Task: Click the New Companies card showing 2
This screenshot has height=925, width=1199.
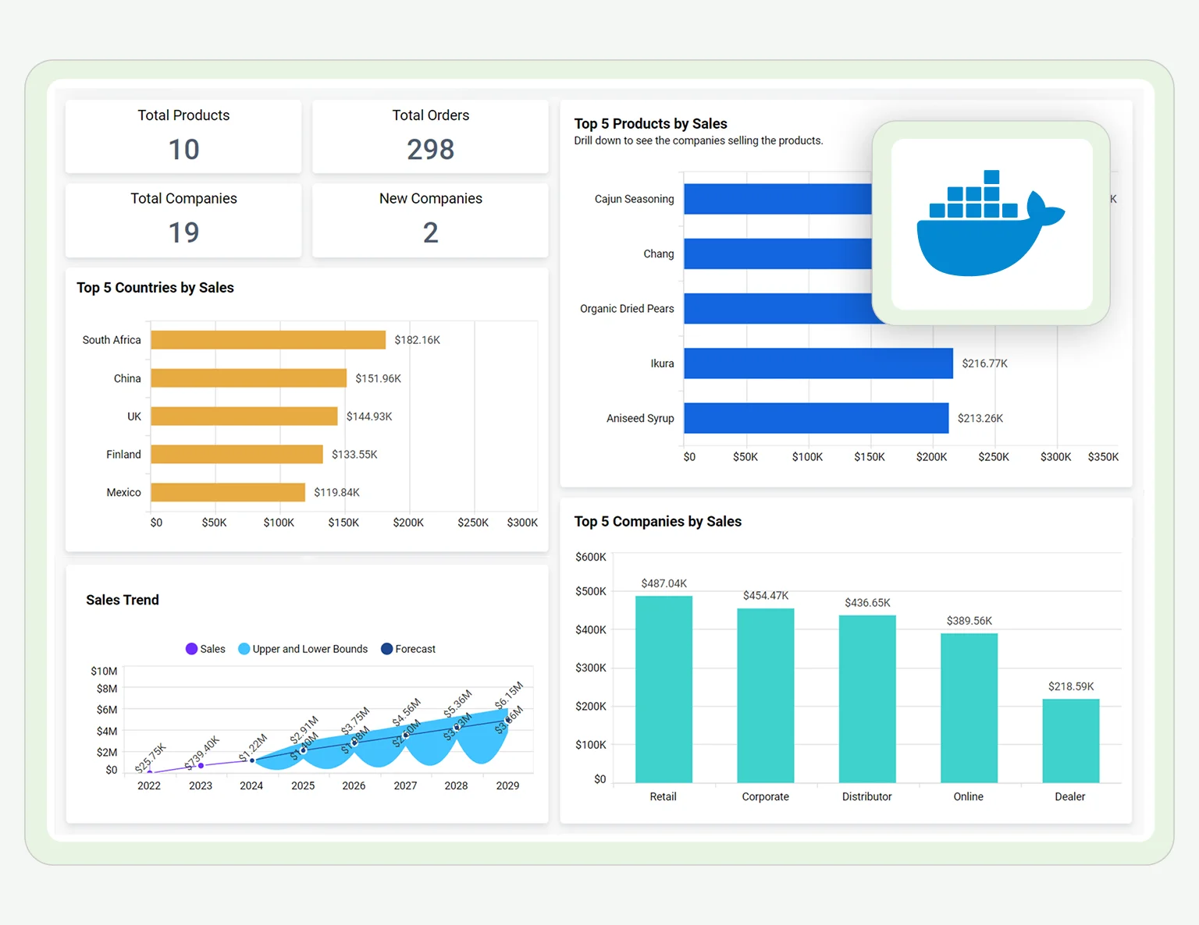Action: pos(430,219)
